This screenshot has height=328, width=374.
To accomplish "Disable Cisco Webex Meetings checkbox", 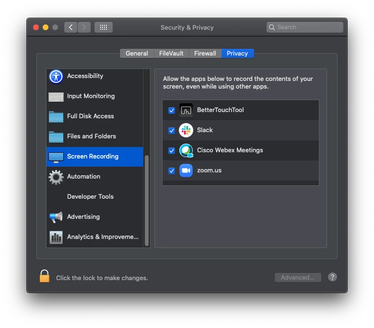I will (172, 151).
